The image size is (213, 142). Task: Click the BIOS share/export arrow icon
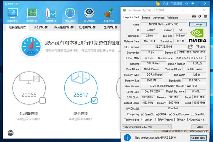coord(190,47)
